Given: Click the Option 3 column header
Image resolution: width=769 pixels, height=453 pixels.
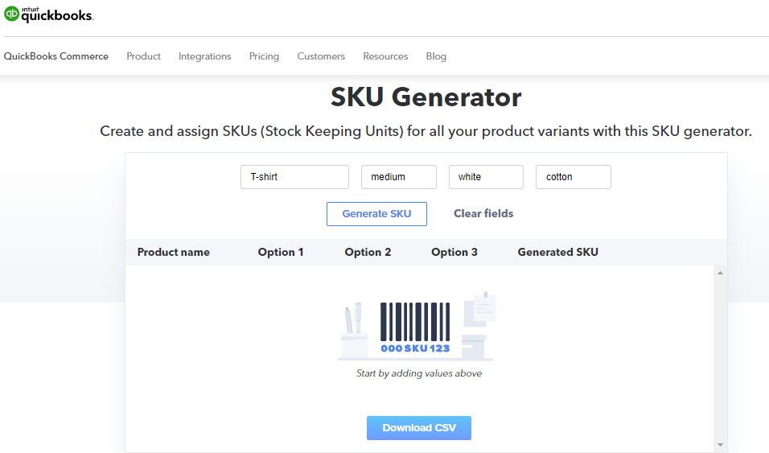Looking at the screenshot, I should pos(454,253).
